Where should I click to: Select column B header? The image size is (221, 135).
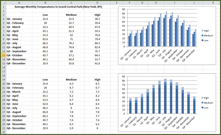click(x=45, y=3)
